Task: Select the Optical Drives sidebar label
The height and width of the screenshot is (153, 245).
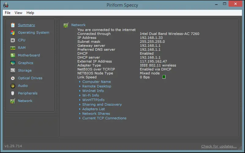Action: pyautogui.click(x=30, y=78)
